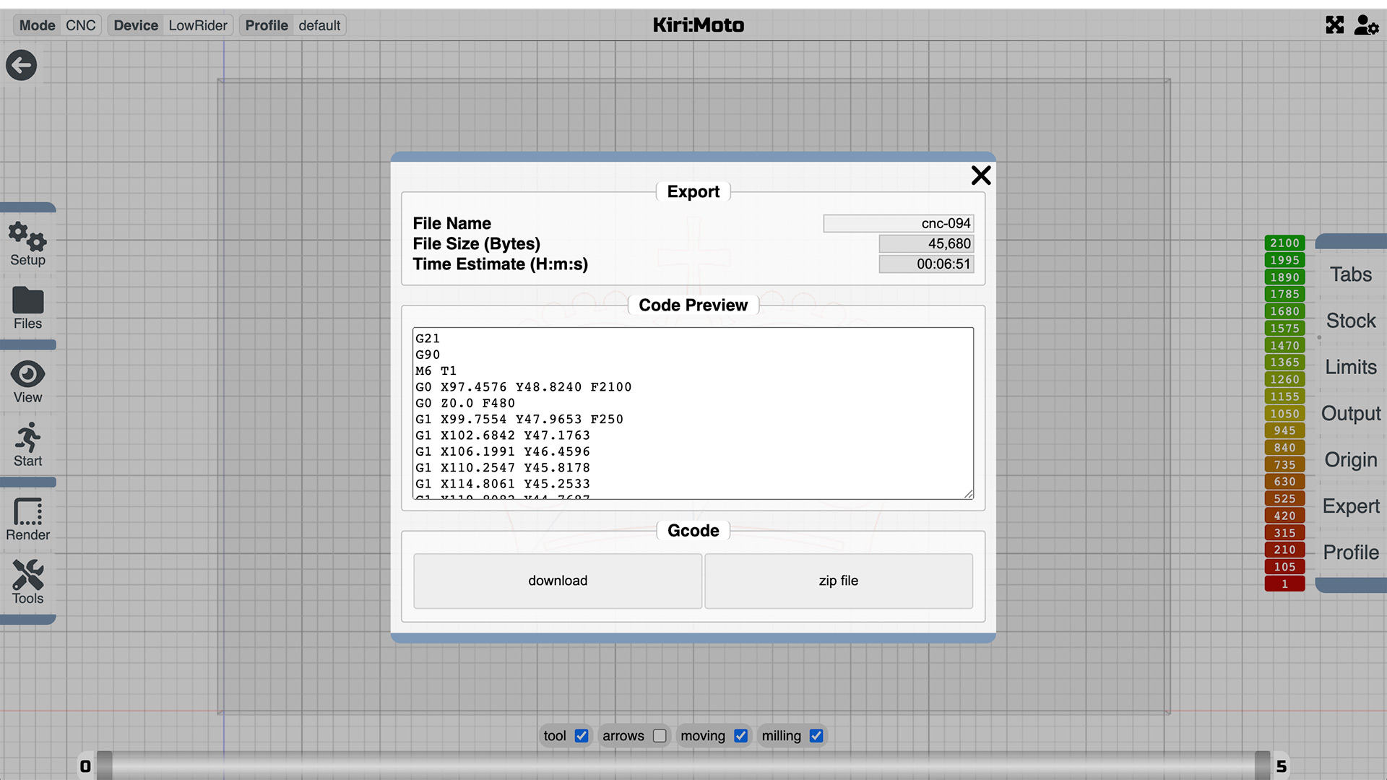Download the gcode file

(x=558, y=581)
